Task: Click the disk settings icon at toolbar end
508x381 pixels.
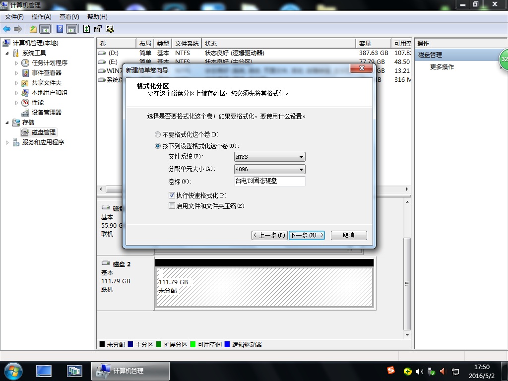Action: click(x=110, y=29)
